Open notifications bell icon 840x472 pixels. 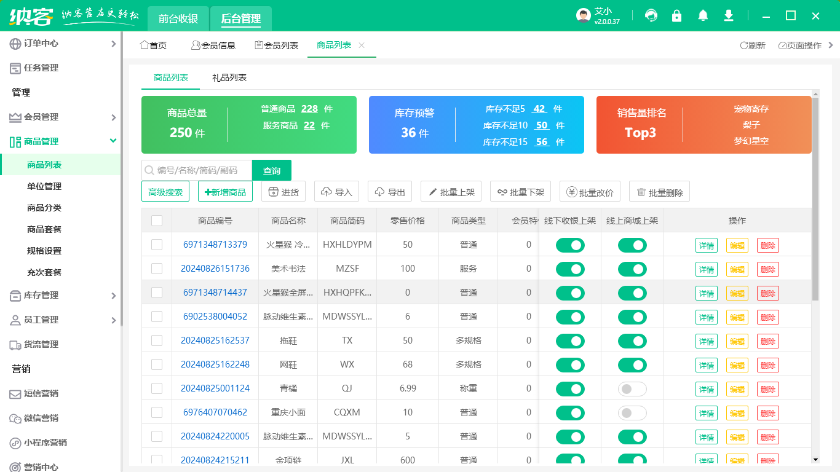(703, 15)
